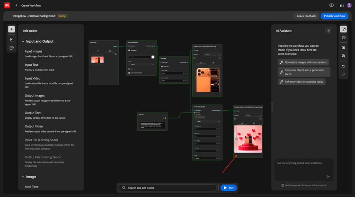Viewport: 355px width, 197px height.
Task: Choose Reframe video for multiple ratios suggestion
Action: click(302, 82)
